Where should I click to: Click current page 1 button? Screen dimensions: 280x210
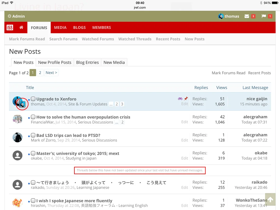(33, 72)
